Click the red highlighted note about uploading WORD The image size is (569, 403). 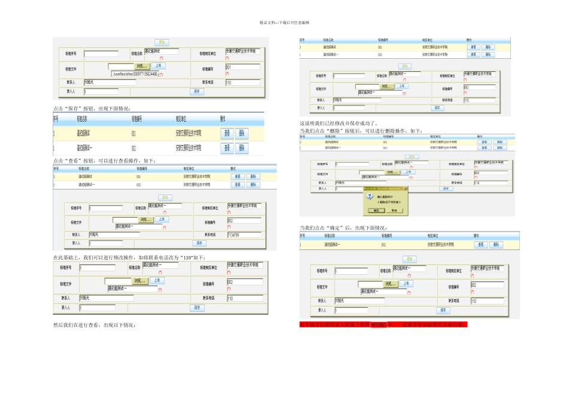tap(383, 324)
